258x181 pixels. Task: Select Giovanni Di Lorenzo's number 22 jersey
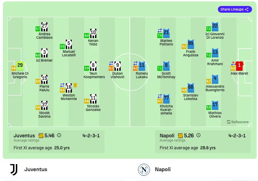tap(215, 27)
